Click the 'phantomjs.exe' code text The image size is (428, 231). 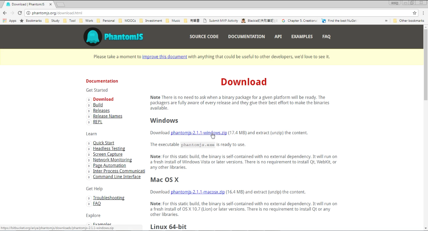[198, 145]
